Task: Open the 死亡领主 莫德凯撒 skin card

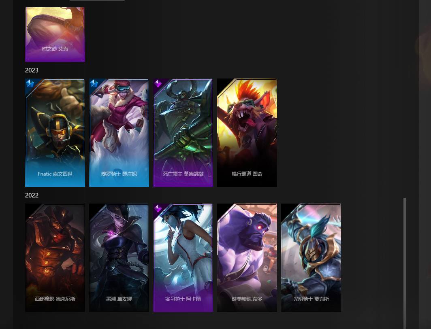Action: pyautogui.click(x=183, y=133)
